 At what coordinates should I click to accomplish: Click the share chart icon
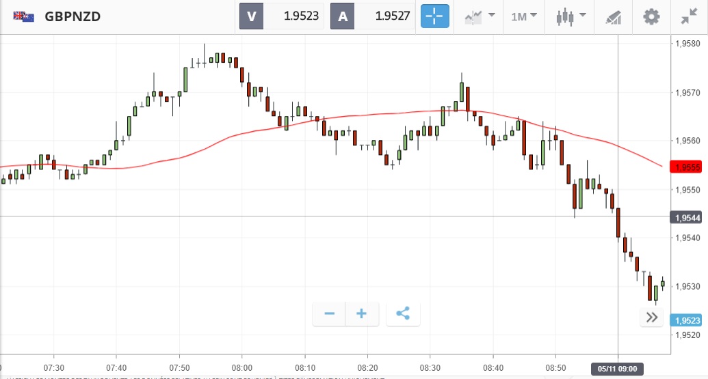(x=403, y=313)
